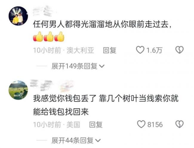Open the first commenter's profile avatar
The width and height of the screenshot is (194, 148).
click(x=18, y=16)
